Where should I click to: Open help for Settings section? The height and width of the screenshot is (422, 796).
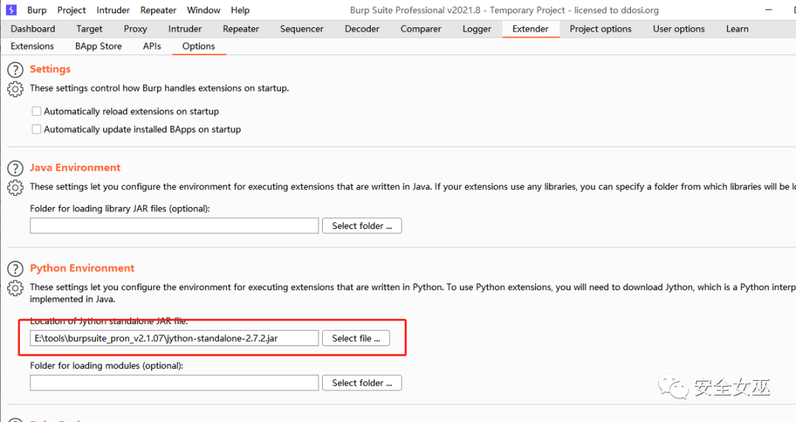pos(15,70)
